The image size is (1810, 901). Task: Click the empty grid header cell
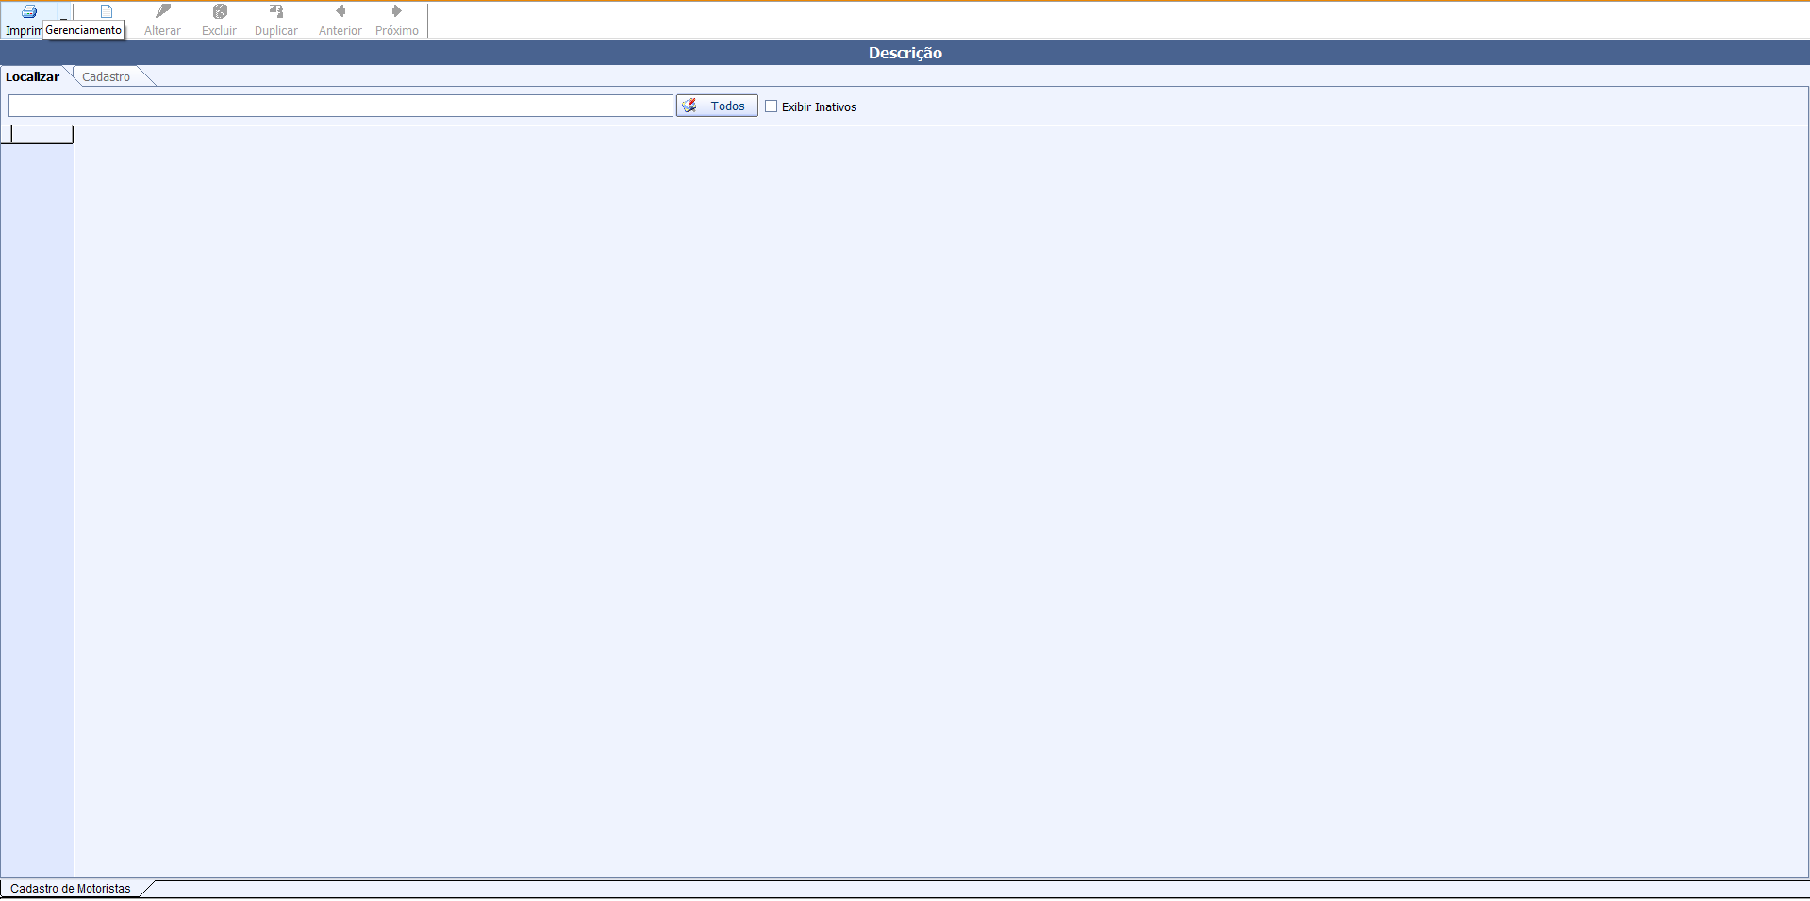(x=42, y=135)
